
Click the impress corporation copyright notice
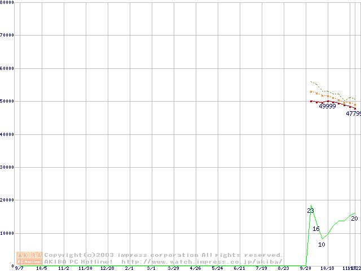[x=164, y=255]
